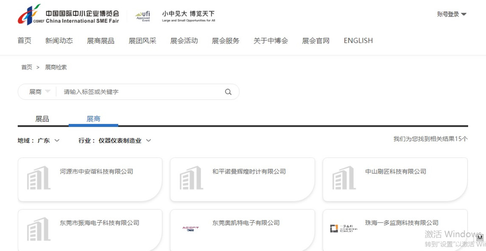
Task: Click building icon for 河源市中安谐科技有限公司
Action: pos(39,178)
